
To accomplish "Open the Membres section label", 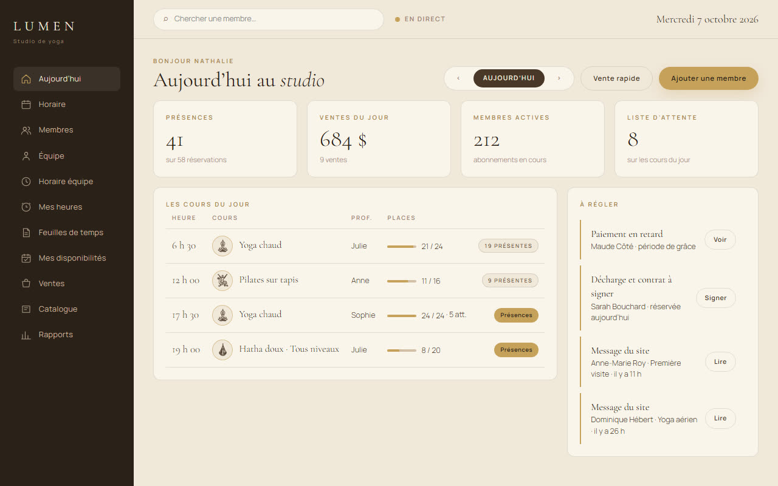I will (x=56, y=130).
